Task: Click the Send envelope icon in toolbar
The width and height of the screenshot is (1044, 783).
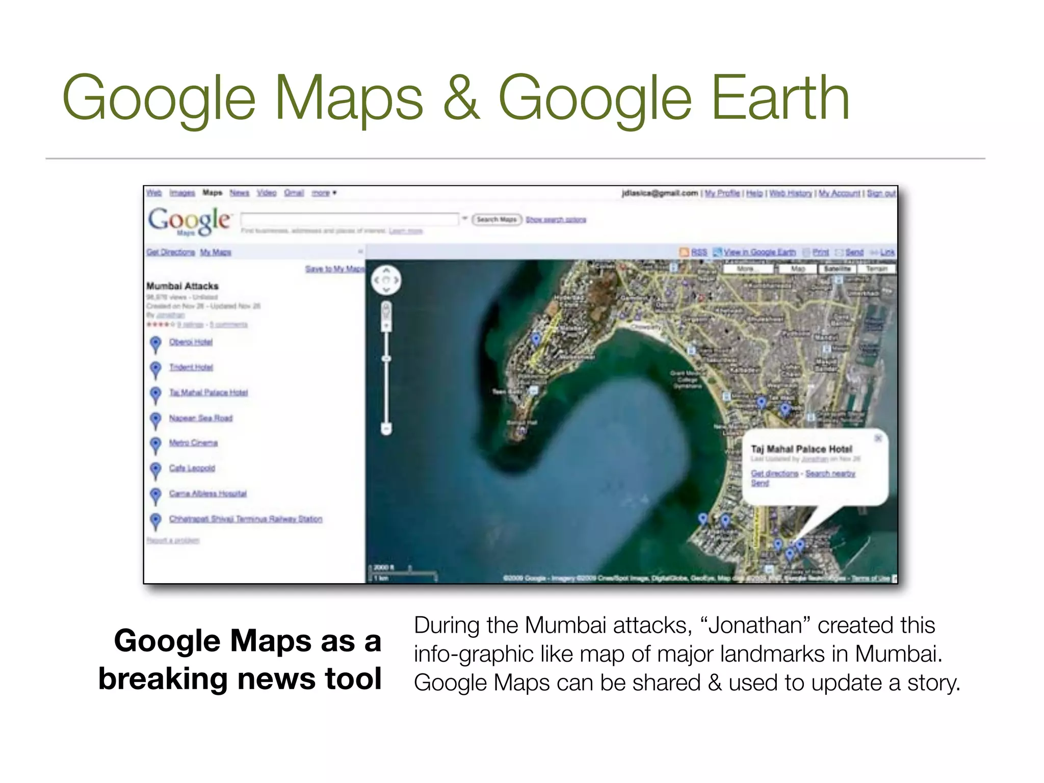Action: click(839, 252)
